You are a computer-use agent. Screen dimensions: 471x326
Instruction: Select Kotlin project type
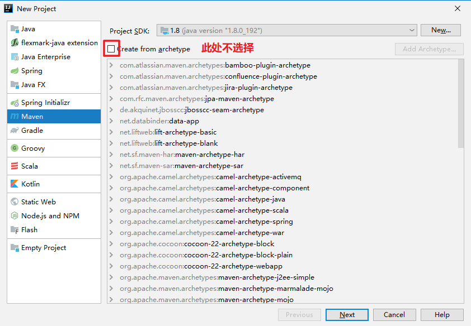click(54, 184)
